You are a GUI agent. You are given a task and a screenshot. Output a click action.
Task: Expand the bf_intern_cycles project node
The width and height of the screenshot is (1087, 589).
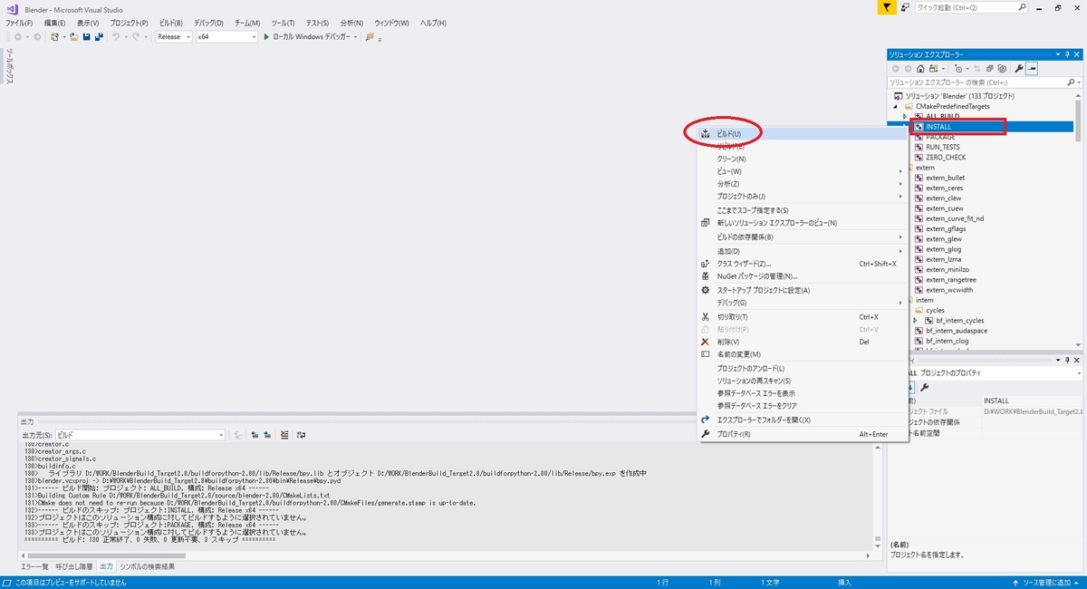[x=916, y=321]
